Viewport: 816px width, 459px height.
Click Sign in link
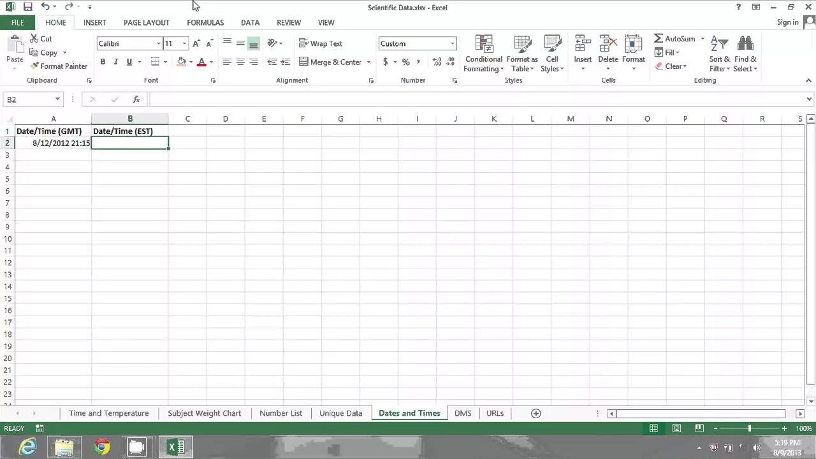[788, 22]
